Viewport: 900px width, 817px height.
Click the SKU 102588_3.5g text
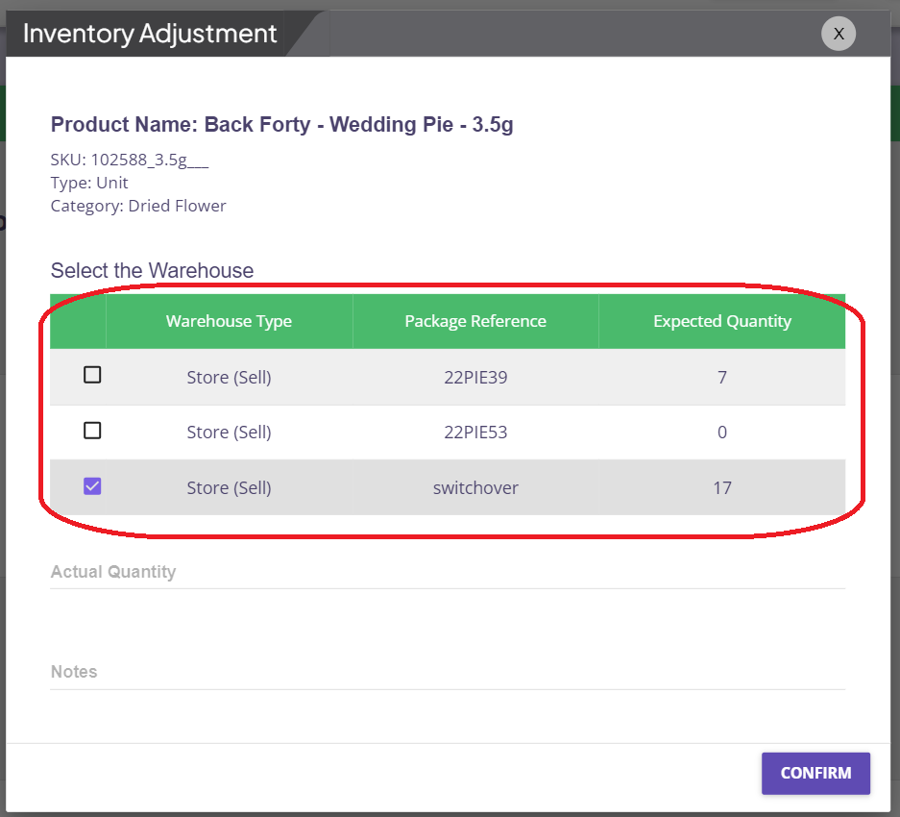(130, 160)
